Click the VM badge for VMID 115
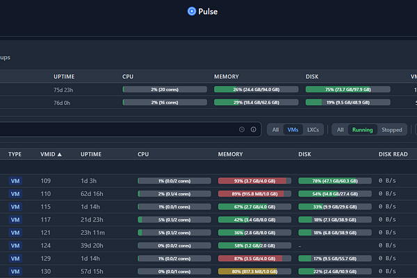417x278 pixels. [15, 206]
